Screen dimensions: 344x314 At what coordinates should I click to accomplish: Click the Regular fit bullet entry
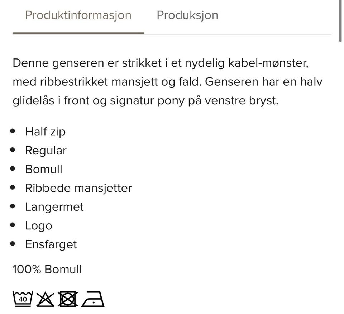[46, 151]
